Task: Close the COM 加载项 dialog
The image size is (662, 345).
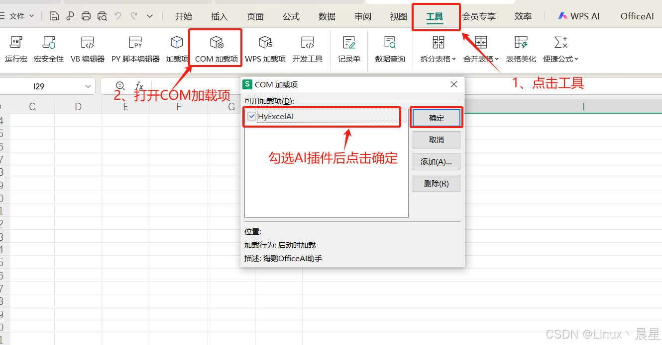Action: click(454, 85)
